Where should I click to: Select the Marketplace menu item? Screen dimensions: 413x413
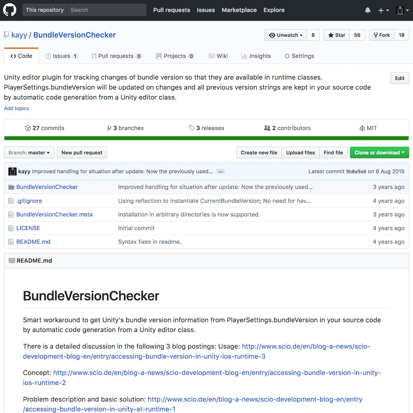[239, 10]
